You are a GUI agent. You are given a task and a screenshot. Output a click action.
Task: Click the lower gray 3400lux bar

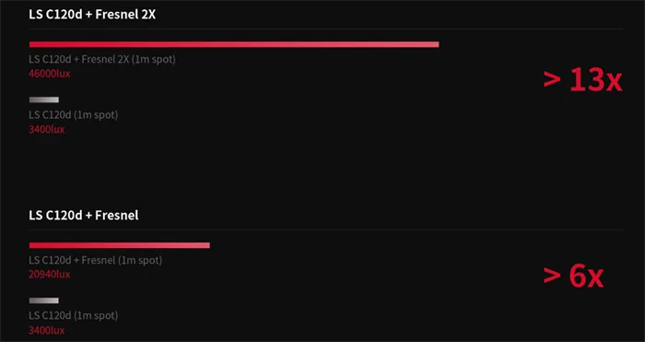click(x=44, y=301)
